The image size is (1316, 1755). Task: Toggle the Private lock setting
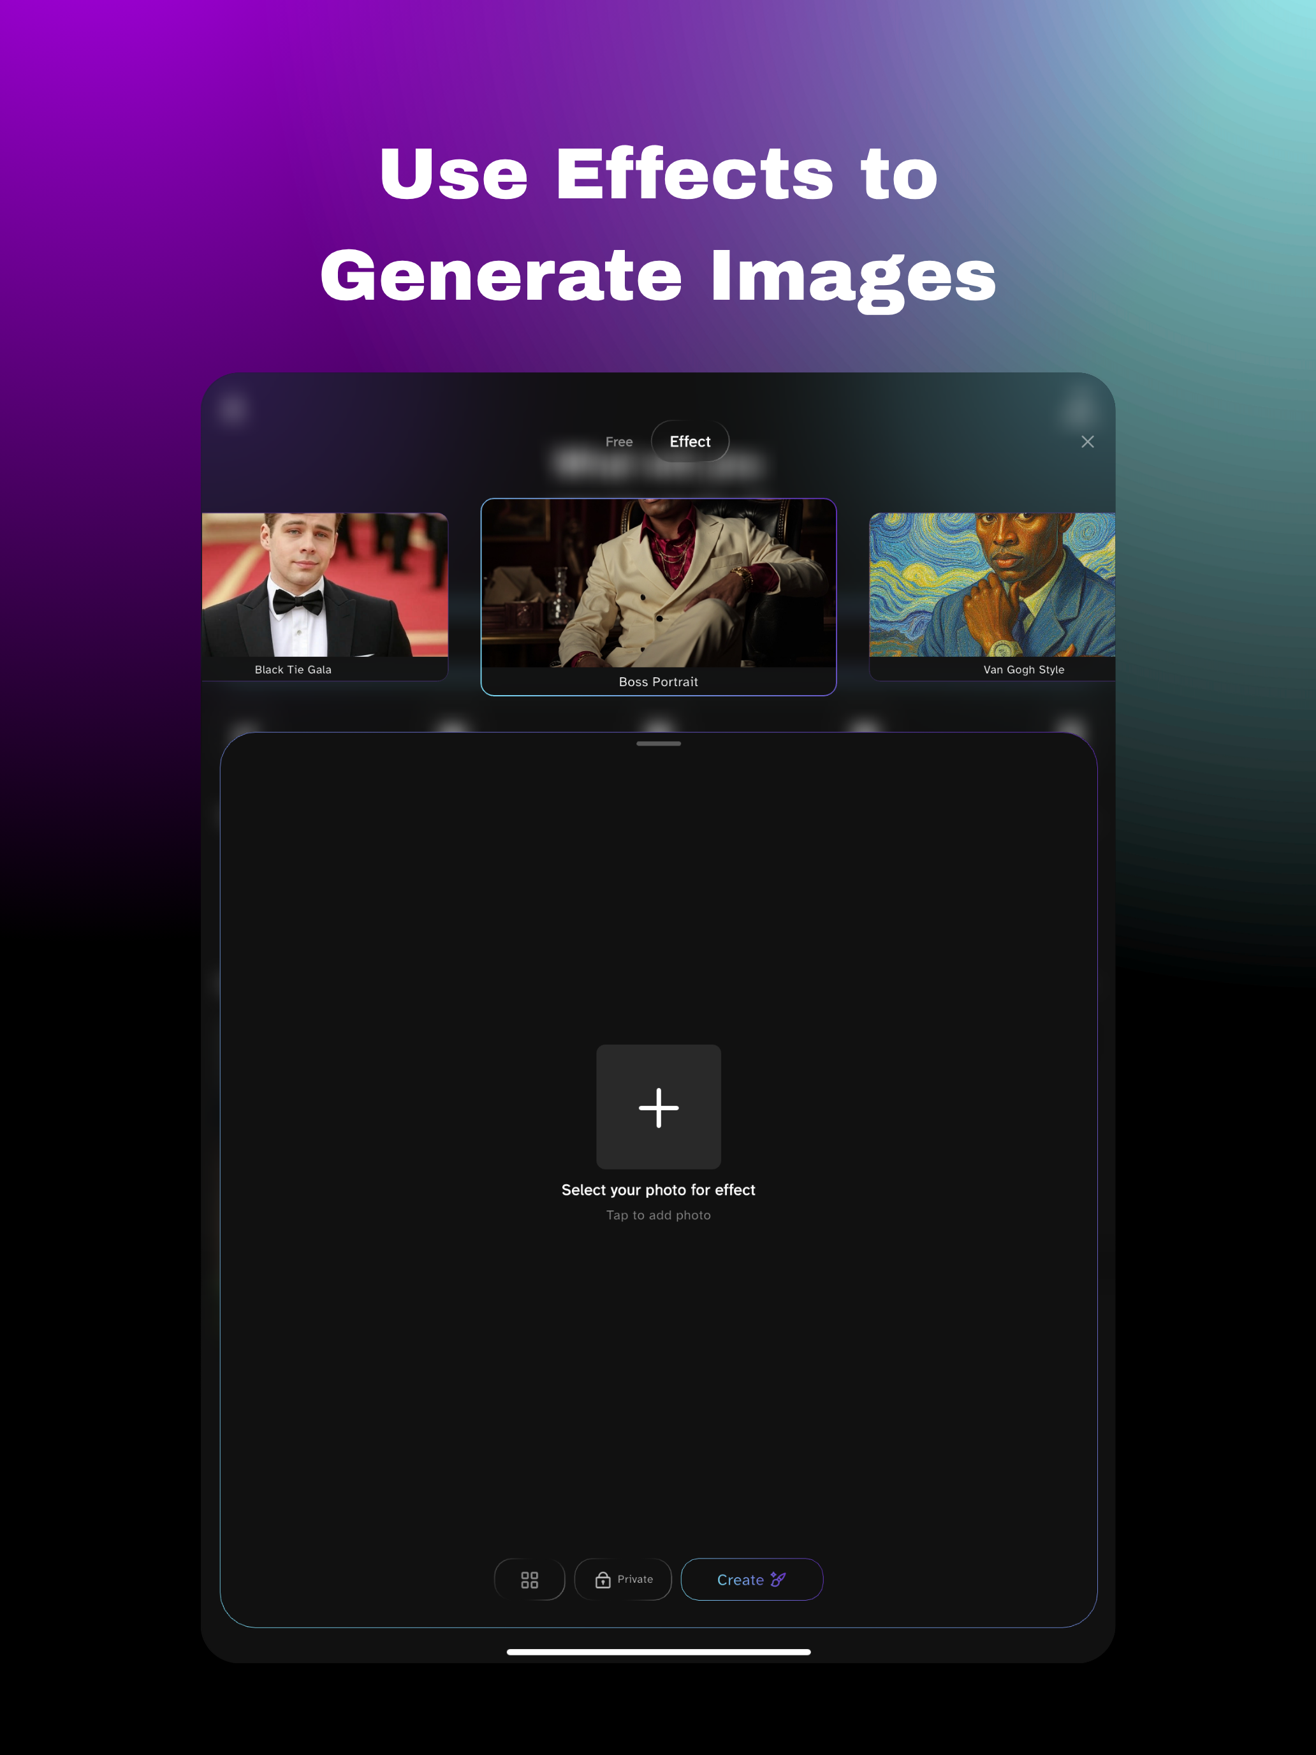point(623,1580)
